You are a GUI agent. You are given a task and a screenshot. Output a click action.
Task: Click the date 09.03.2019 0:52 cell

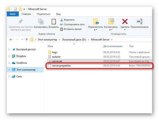(x=112, y=52)
